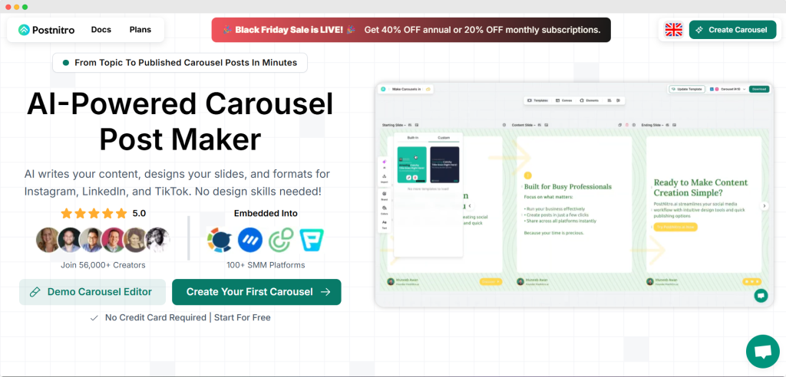Click the Demo Carousel Editor button
The image size is (786, 377).
click(91, 292)
